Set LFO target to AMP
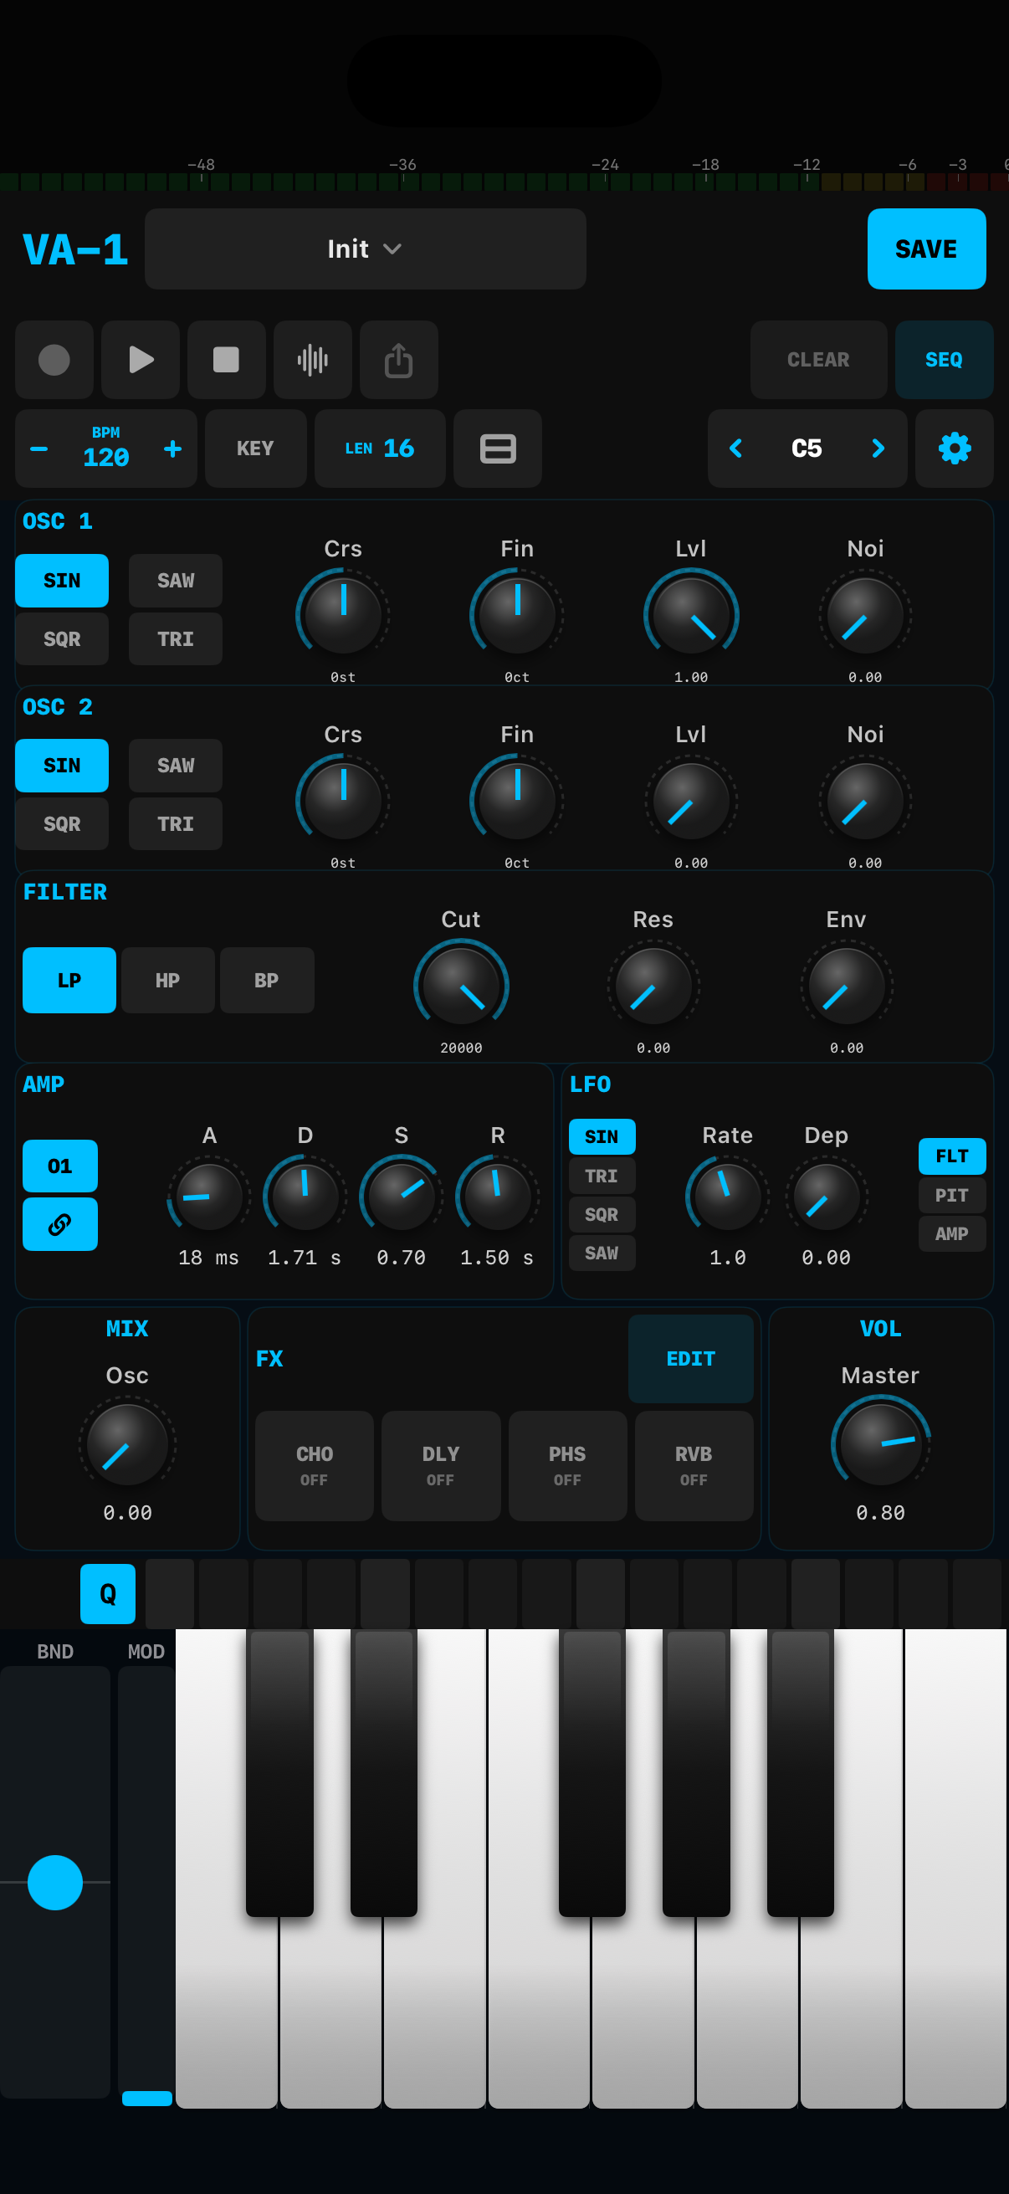This screenshot has width=1009, height=2194. coord(952,1233)
